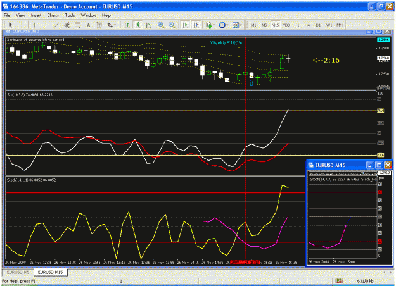This screenshot has height=286, width=396.
Task: Click the MetaTrader app icon in title bar
Action: (5, 6)
